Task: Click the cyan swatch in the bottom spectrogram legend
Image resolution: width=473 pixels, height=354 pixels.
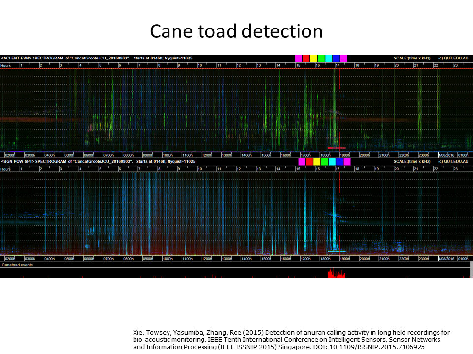Action: point(332,162)
